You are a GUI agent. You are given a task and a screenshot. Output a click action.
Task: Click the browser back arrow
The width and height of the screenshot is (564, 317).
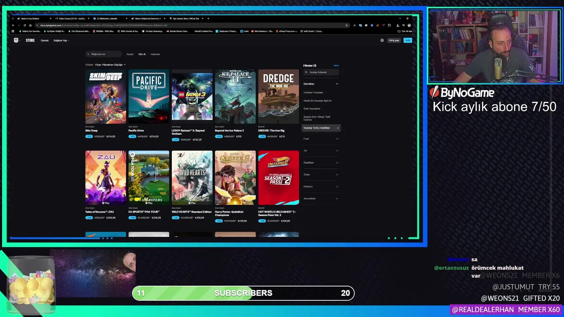(x=13, y=25)
